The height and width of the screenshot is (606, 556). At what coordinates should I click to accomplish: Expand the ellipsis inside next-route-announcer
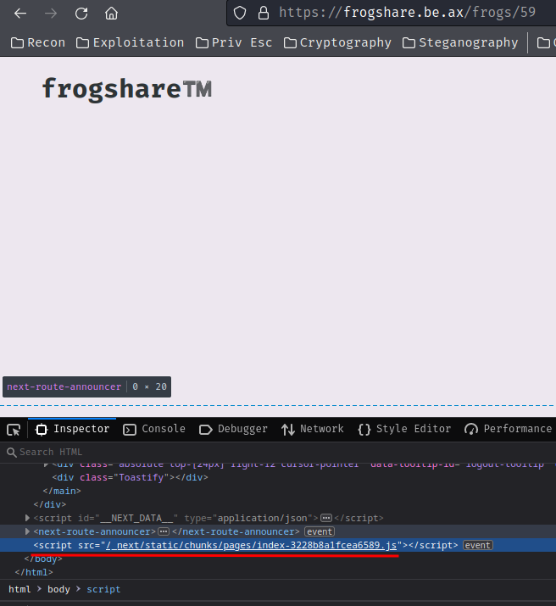click(x=164, y=531)
